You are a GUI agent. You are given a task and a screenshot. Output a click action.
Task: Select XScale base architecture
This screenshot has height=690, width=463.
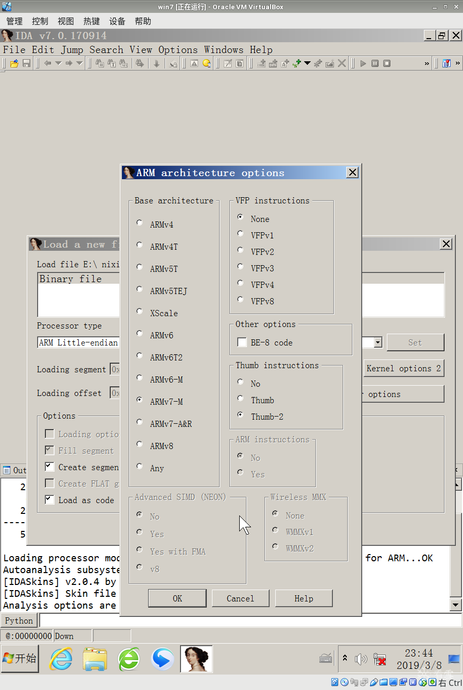point(139,312)
